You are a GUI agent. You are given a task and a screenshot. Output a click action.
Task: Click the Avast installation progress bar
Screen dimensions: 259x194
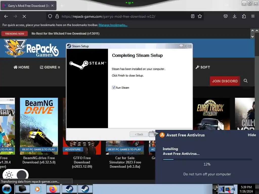207,159
